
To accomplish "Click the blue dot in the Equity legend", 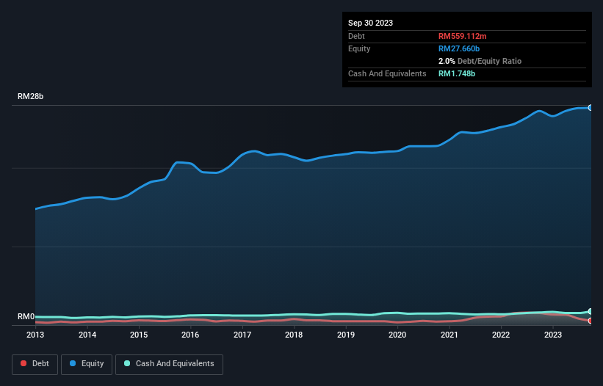I will point(73,364).
